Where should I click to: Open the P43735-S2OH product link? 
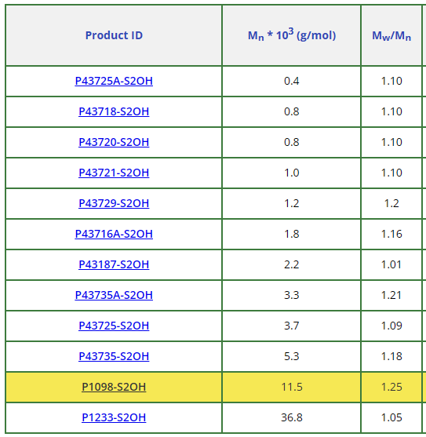click(114, 357)
